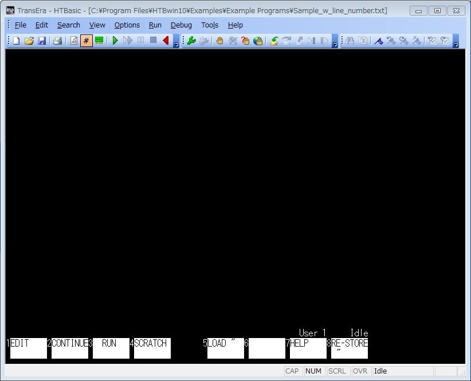
Task: Click the Replace icon with letter R
Action: [x=363, y=41]
